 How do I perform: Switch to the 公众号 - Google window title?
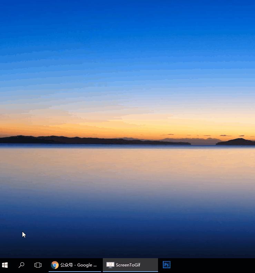[x=78, y=265]
